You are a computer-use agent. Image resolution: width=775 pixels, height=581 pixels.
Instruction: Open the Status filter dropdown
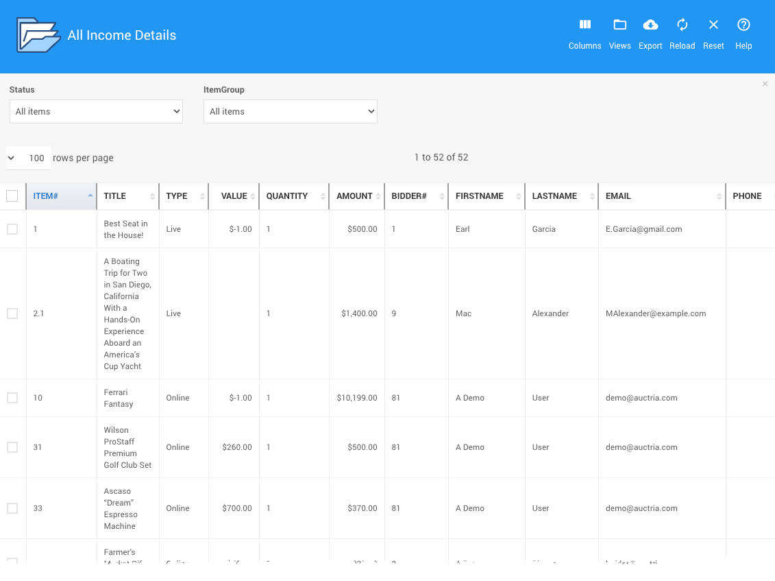click(x=96, y=112)
